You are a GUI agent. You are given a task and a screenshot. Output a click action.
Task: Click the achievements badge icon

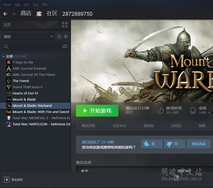click(193, 110)
